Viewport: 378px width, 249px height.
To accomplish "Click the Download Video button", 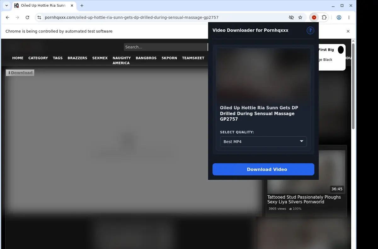I will tap(263, 169).
